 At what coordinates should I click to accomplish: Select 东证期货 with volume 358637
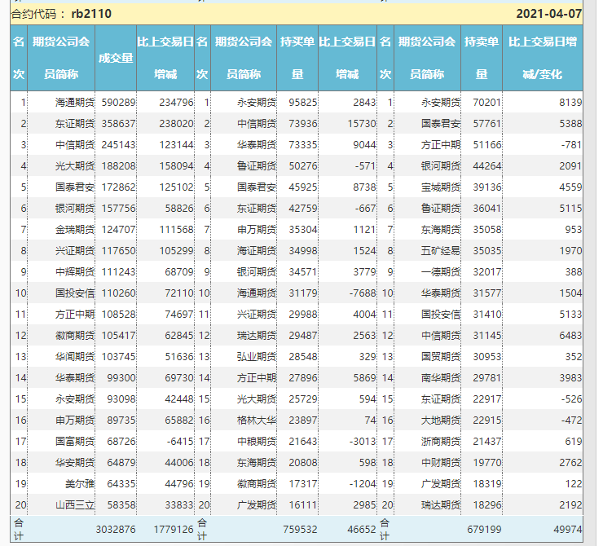75,123
